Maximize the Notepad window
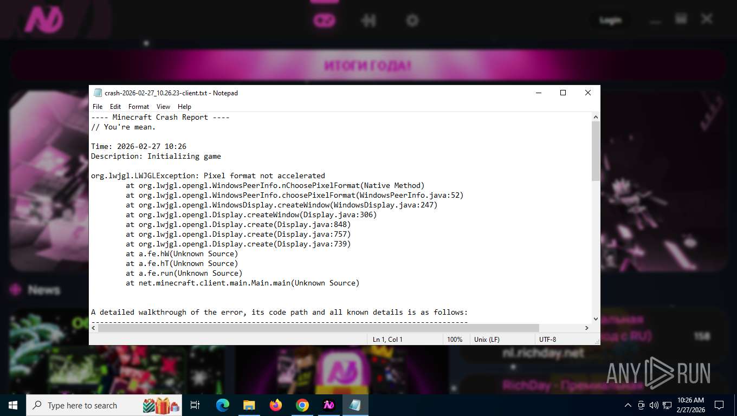Image resolution: width=737 pixels, height=416 pixels. [563, 93]
